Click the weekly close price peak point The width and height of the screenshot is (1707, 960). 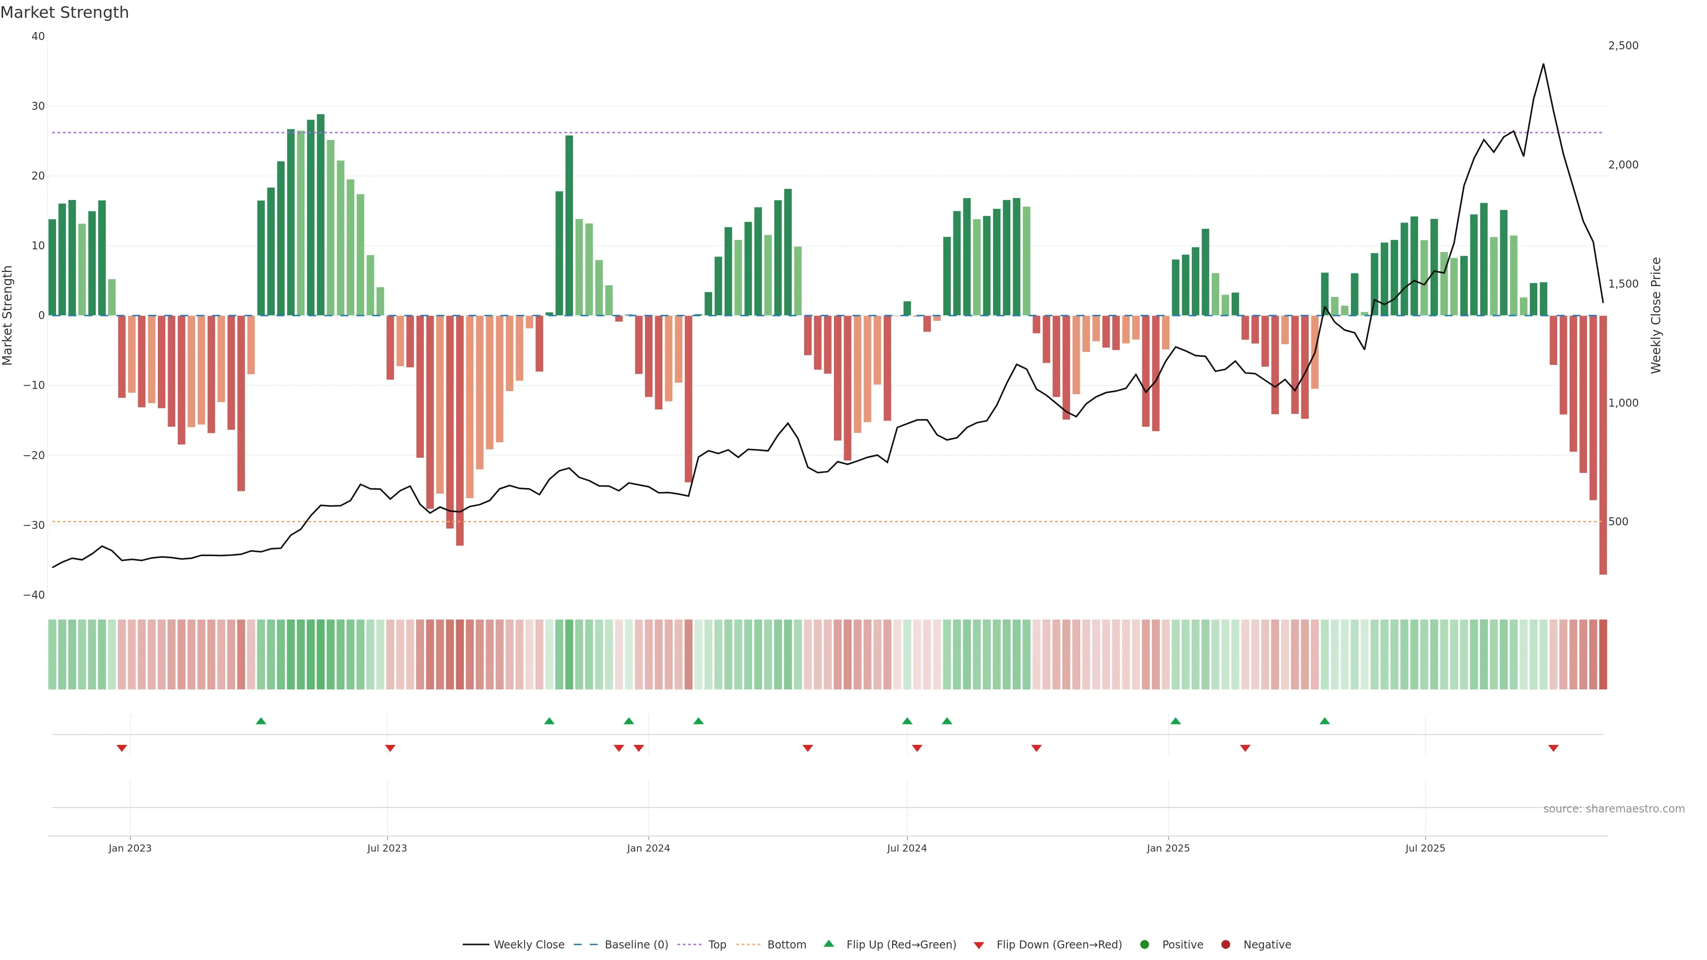(x=1543, y=64)
